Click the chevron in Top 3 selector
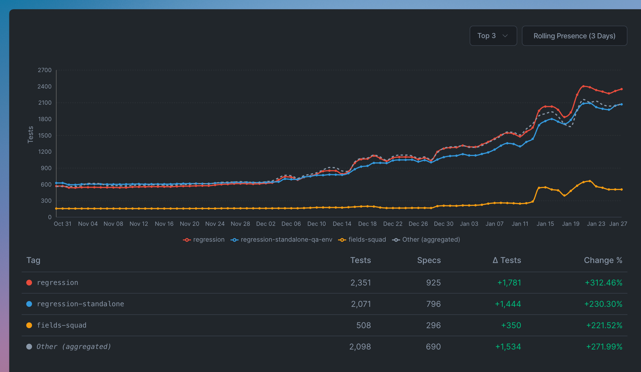The width and height of the screenshot is (641, 372). 505,36
